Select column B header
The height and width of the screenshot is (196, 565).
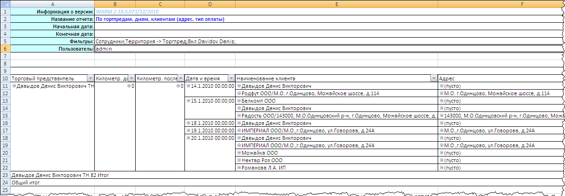(x=114, y=4)
